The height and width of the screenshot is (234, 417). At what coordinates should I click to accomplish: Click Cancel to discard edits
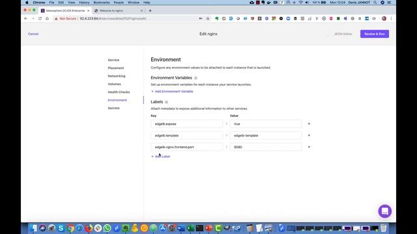coord(33,34)
